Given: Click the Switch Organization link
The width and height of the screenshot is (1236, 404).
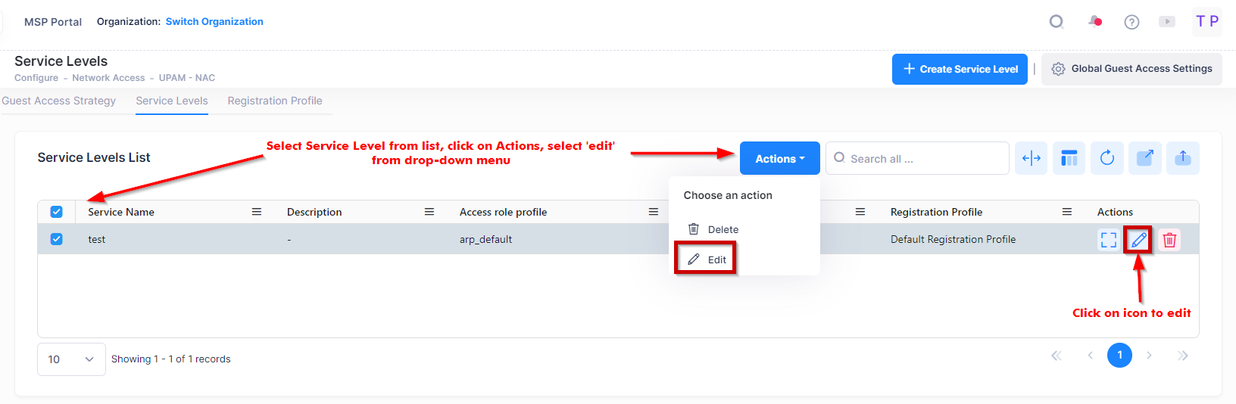Looking at the screenshot, I should pyautogui.click(x=214, y=21).
